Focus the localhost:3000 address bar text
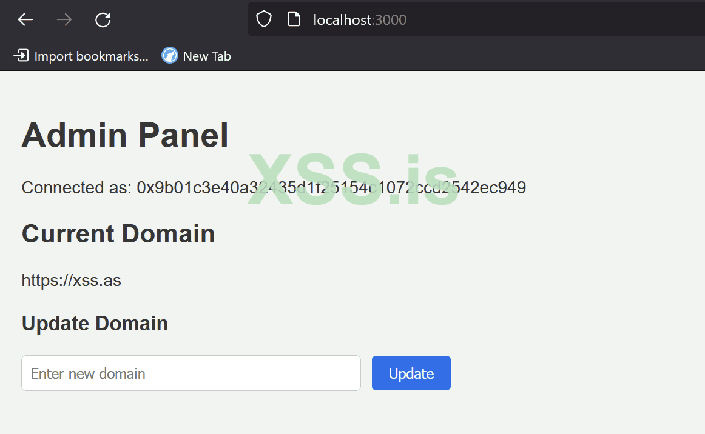 click(360, 20)
